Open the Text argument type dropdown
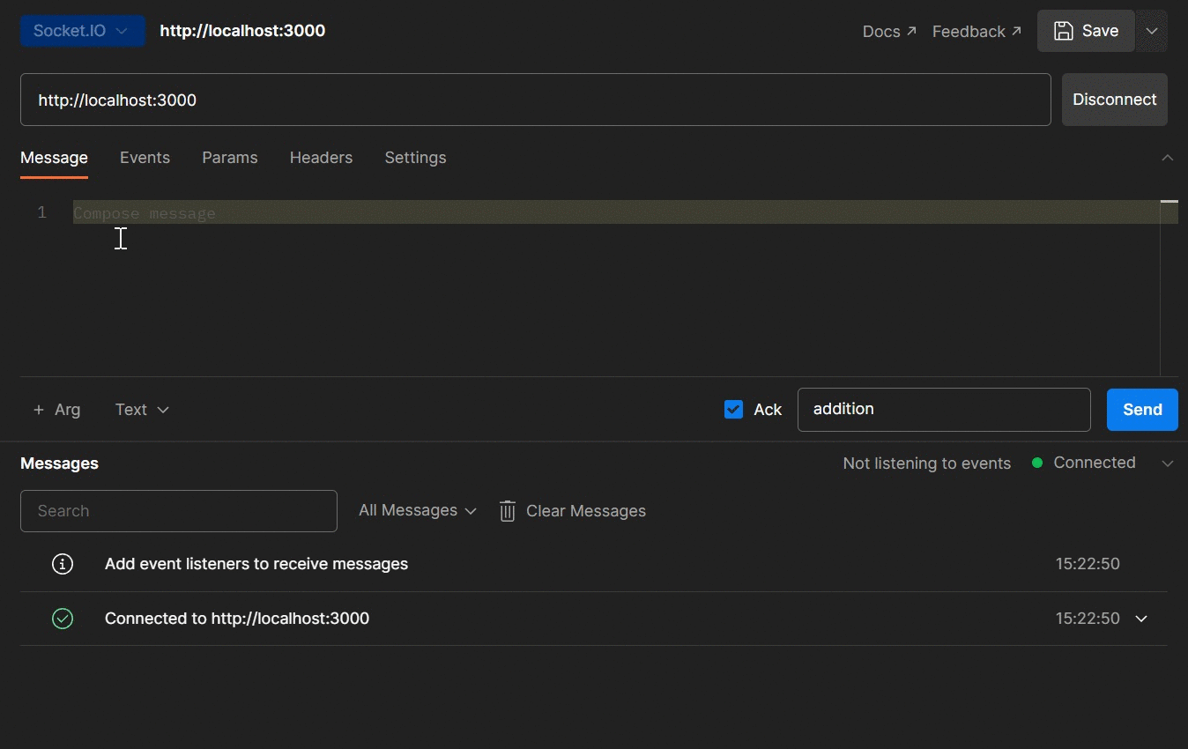The width and height of the screenshot is (1188, 749). tap(140, 409)
